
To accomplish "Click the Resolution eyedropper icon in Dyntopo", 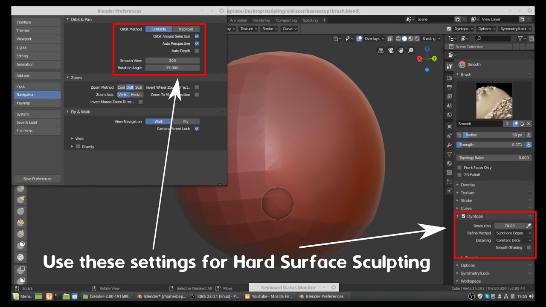I will click(529, 226).
